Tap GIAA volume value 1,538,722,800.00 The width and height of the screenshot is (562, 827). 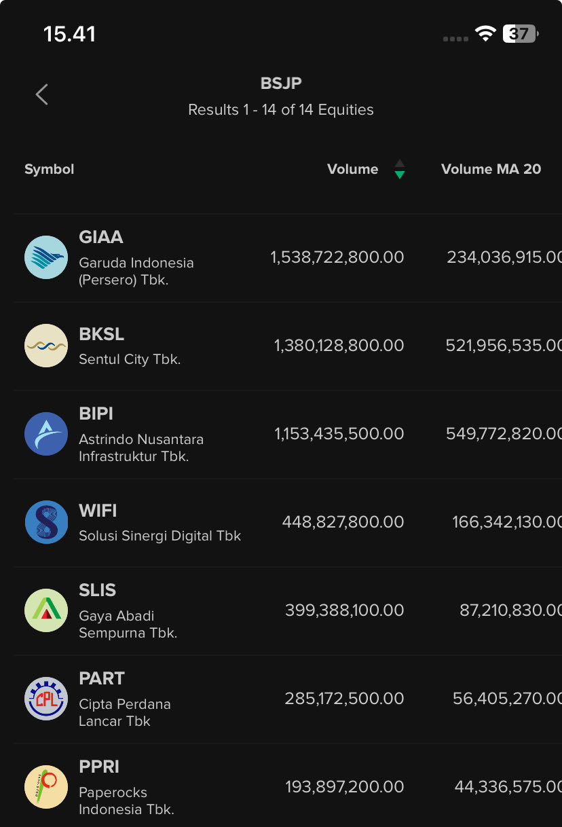point(337,257)
